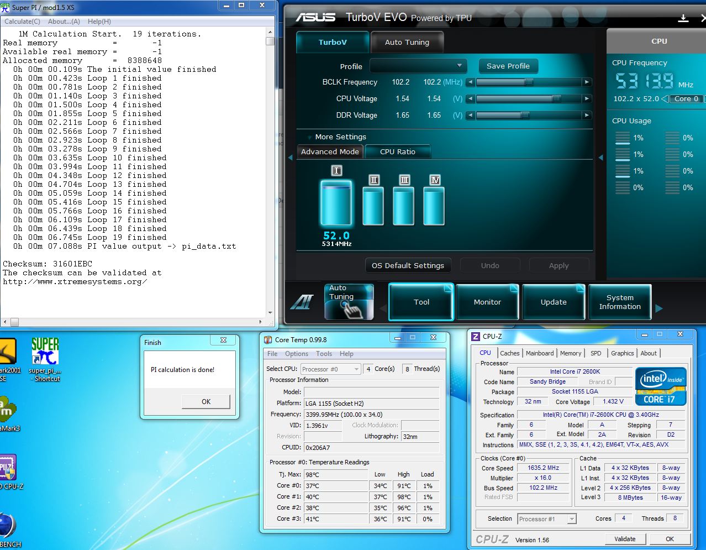The height and width of the screenshot is (550, 706).
Task: Decrease CPU Voltage with left arrow
Action: point(470,99)
